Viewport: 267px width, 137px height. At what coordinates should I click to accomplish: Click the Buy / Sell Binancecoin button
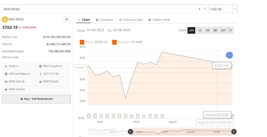click(36, 99)
